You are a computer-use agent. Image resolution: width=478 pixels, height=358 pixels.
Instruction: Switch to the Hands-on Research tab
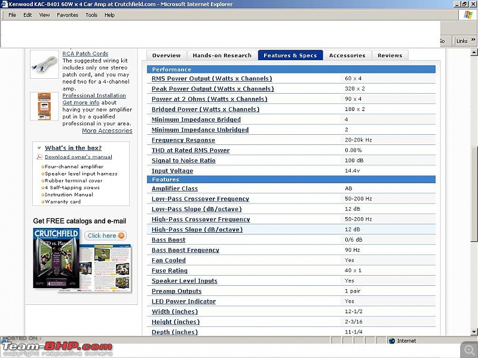222,55
